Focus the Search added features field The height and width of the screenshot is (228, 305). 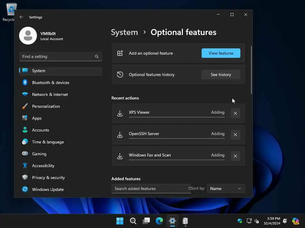[x=151, y=189]
